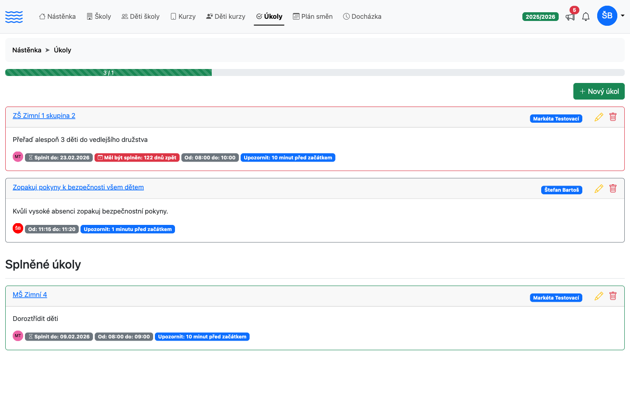Open the notifications bell icon

click(586, 17)
